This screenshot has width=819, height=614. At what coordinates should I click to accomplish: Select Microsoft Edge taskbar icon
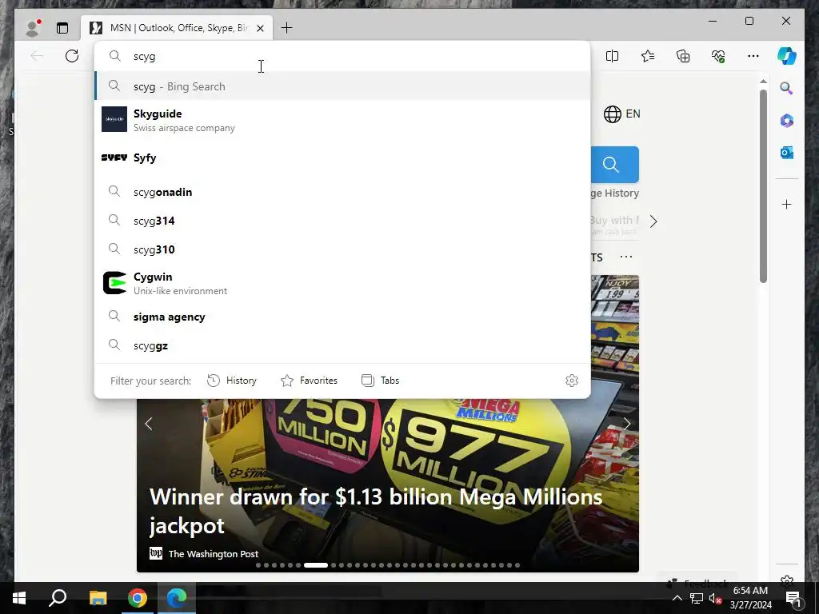tap(177, 598)
